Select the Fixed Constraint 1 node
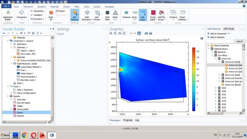The height and width of the screenshot is (139, 247). click(x=27, y=77)
